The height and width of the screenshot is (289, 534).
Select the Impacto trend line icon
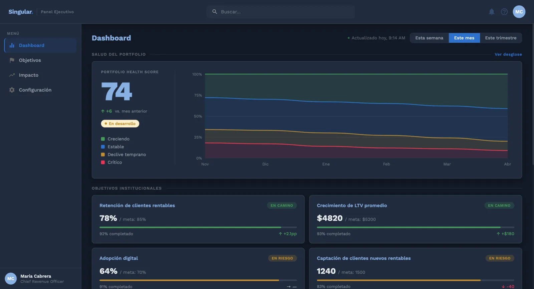[x=12, y=75]
